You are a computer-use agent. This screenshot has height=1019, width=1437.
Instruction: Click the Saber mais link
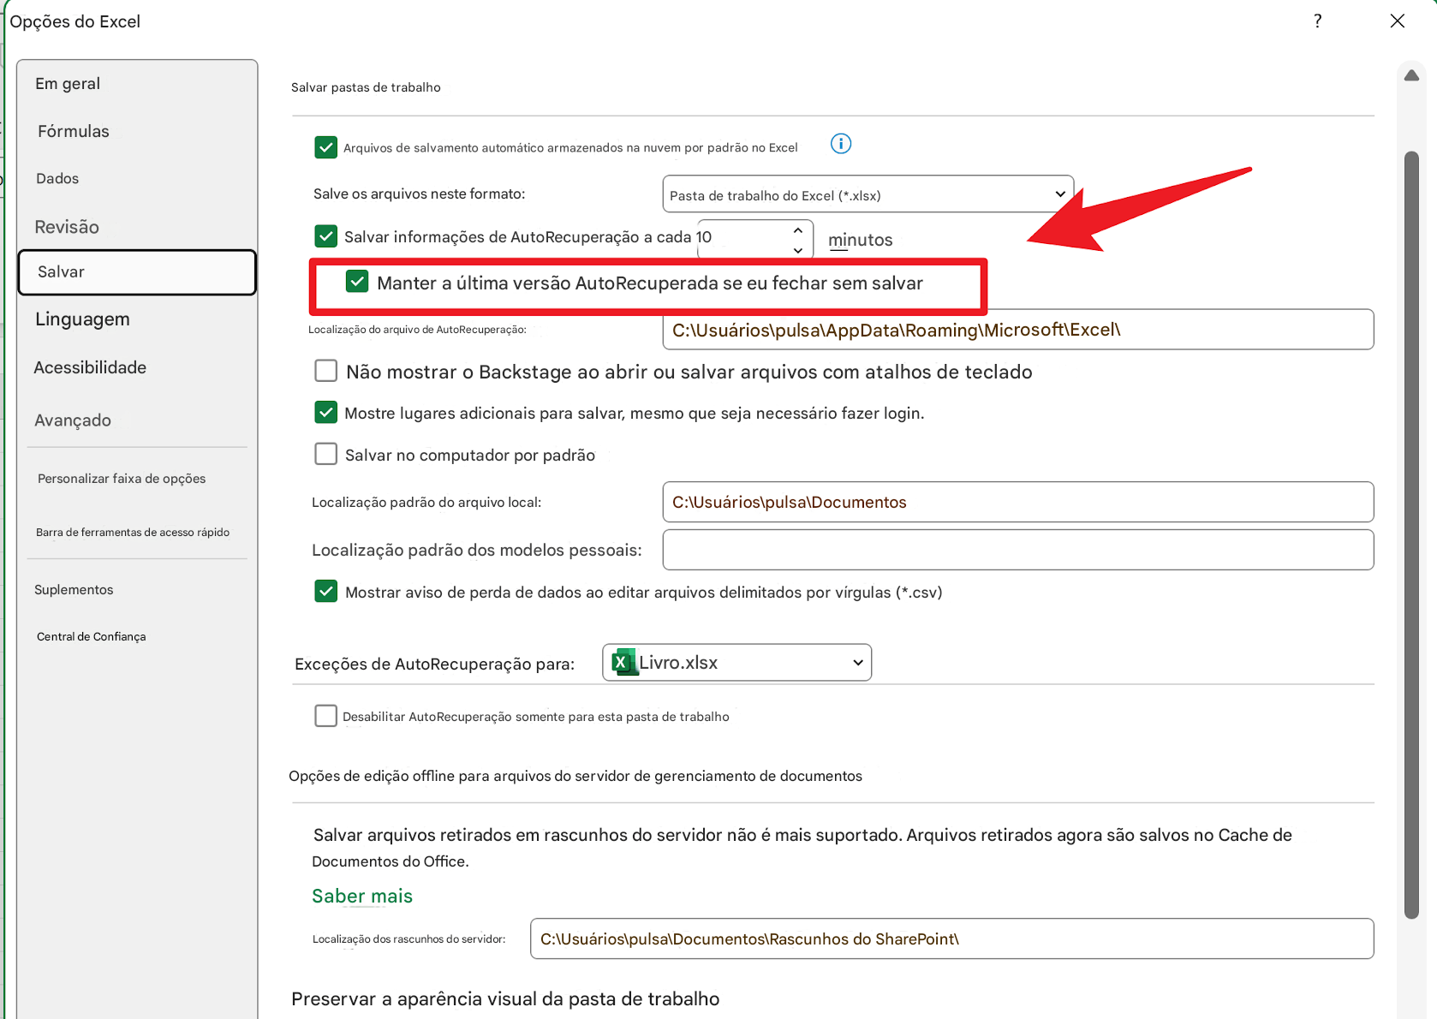pos(362,896)
